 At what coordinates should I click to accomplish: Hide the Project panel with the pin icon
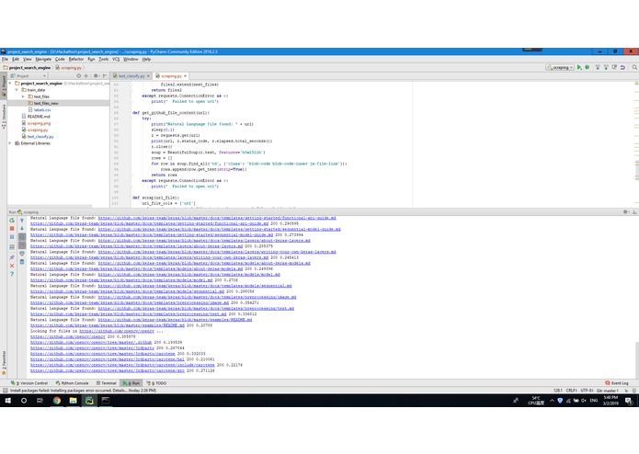105,75
